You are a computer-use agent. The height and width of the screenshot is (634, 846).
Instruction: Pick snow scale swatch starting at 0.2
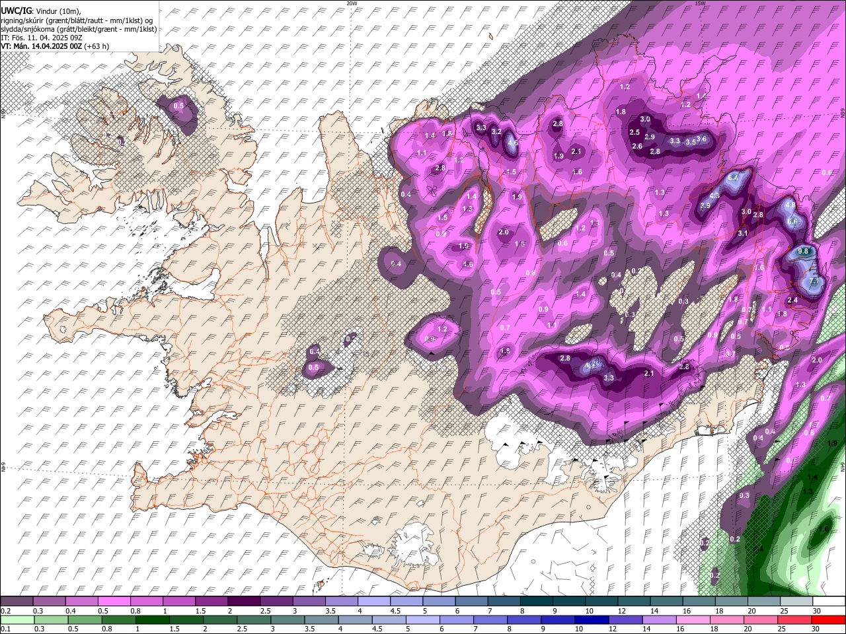(17, 602)
